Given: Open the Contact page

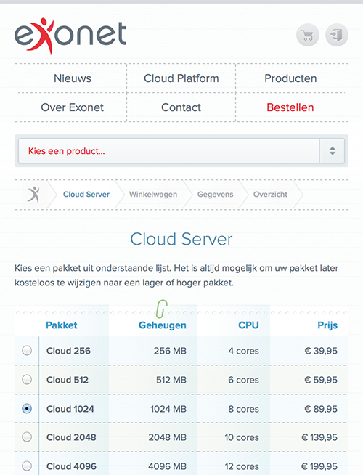Looking at the screenshot, I should point(181,107).
